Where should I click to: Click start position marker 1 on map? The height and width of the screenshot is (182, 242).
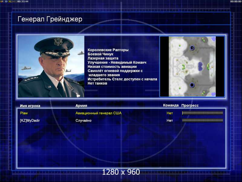pyautogui.click(x=192, y=48)
